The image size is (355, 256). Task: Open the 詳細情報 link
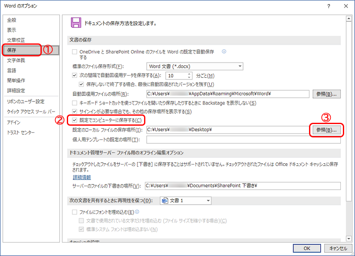click(82, 177)
